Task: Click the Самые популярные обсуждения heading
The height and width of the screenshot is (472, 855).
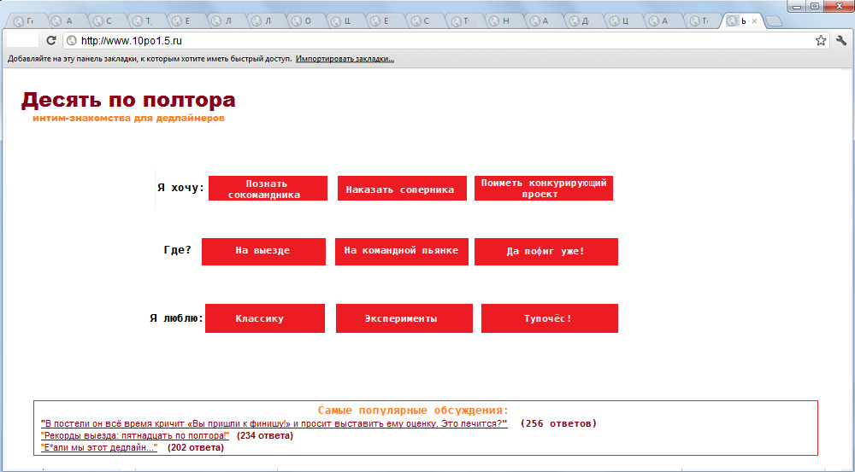Action: coord(413,411)
